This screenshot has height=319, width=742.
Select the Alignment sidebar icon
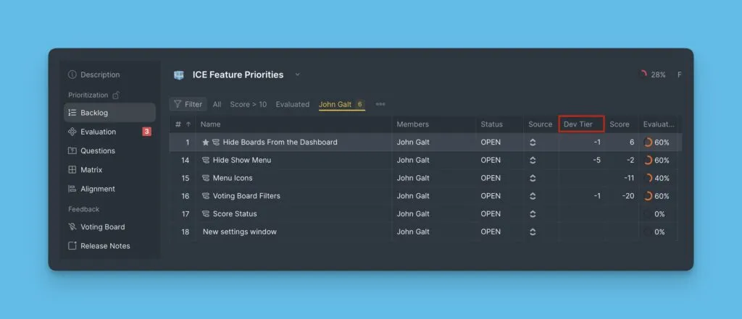click(72, 189)
